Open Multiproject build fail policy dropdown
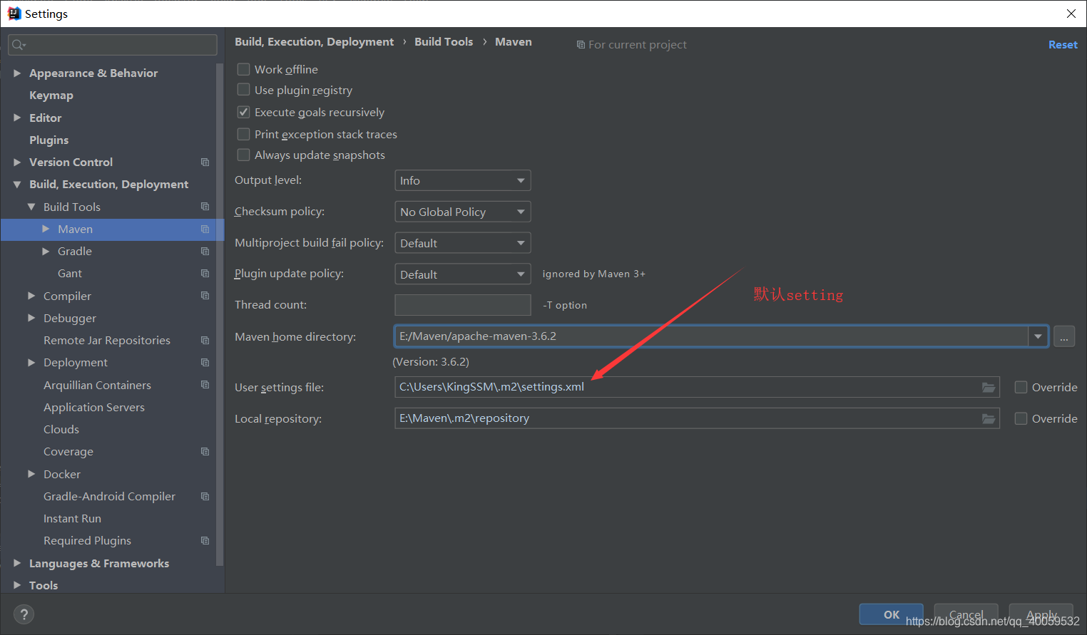The height and width of the screenshot is (635, 1087). click(x=462, y=243)
